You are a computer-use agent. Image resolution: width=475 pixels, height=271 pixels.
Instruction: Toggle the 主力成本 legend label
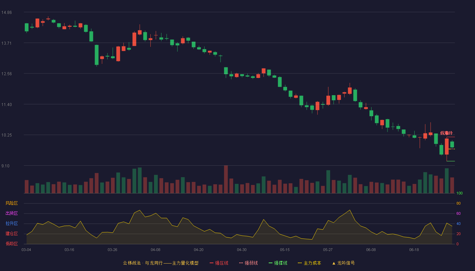[312, 263]
